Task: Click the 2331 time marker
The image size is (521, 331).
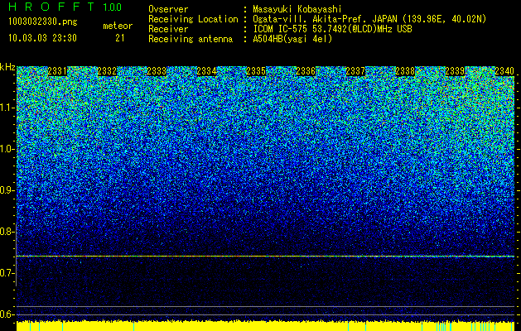Action: [x=57, y=71]
